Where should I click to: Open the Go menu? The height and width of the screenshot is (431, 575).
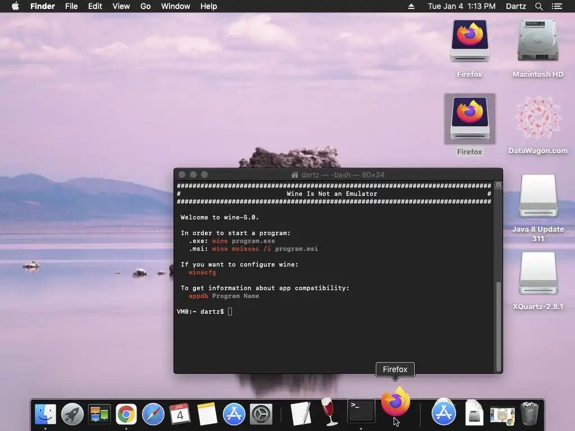coord(145,6)
